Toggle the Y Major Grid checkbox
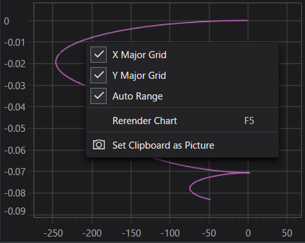The width and height of the screenshot is (305, 243). coord(98,75)
